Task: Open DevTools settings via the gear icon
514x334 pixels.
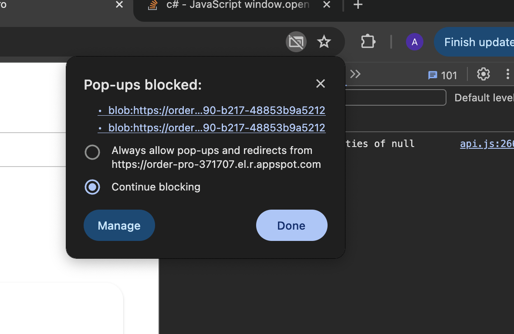Action: tap(483, 74)
